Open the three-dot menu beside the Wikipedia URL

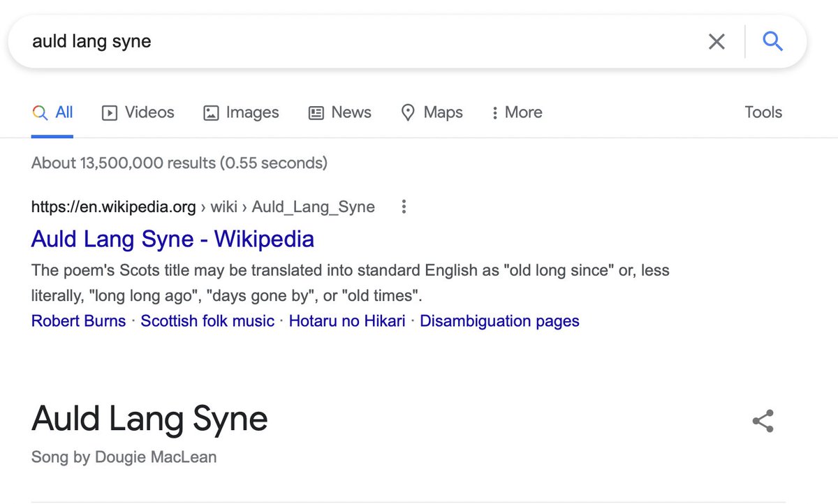click(404, 207)
